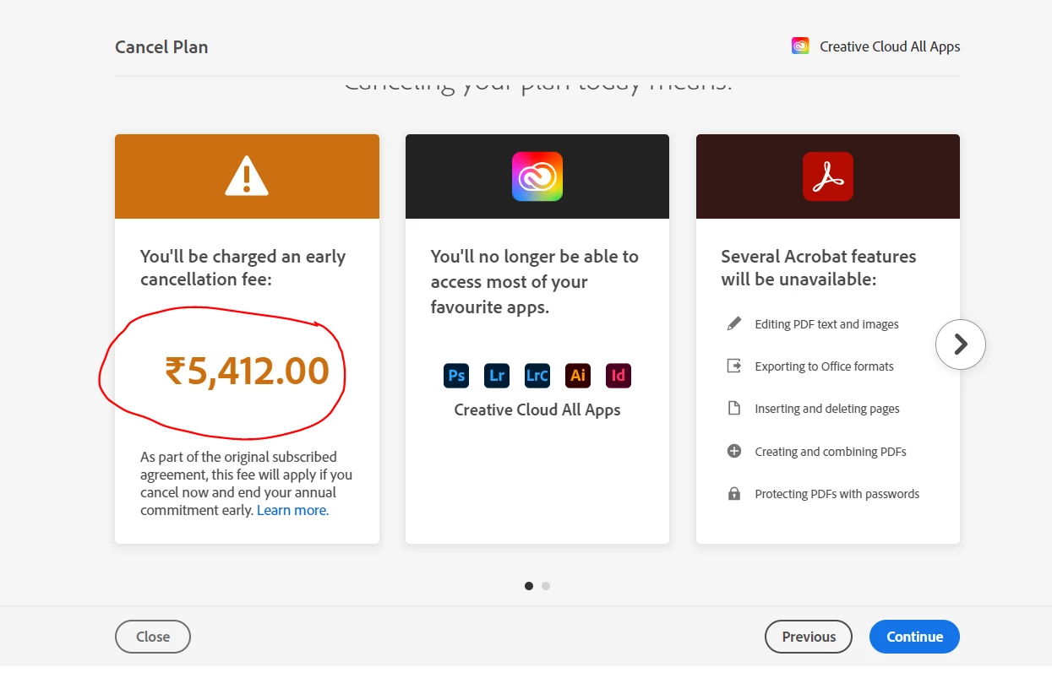This screenshot has height=689, width=1052.
Task: Advance carousel with right chevron arrow
Action: [961, 344]
